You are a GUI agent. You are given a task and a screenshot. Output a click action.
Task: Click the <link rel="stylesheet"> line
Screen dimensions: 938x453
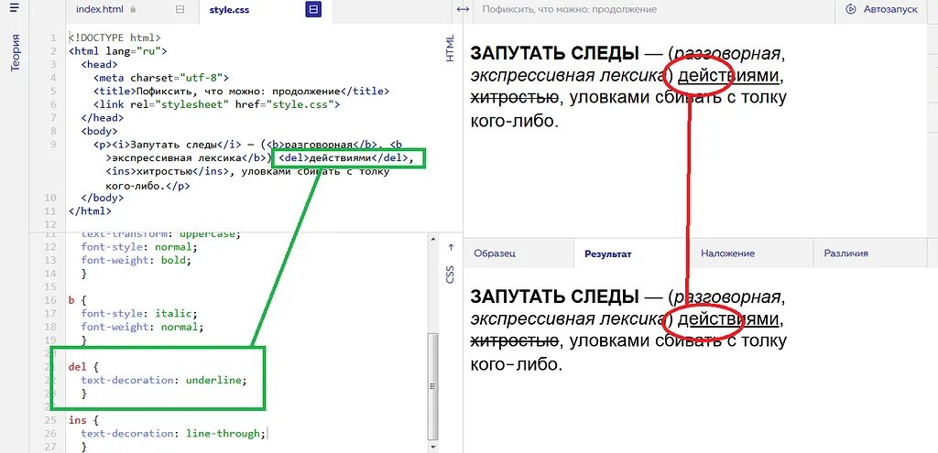coord(216,104)
